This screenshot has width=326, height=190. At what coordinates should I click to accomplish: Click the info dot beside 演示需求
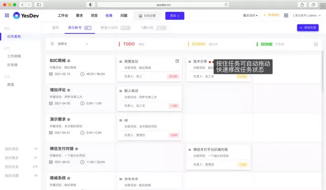coord(69,119)
